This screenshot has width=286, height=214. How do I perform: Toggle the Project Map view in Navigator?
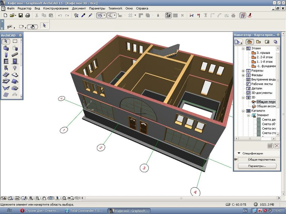click(x=250, y=42)
